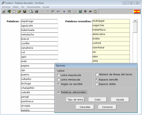Click the Tipo de letra button
142x115 pixels.
(75, 100)
